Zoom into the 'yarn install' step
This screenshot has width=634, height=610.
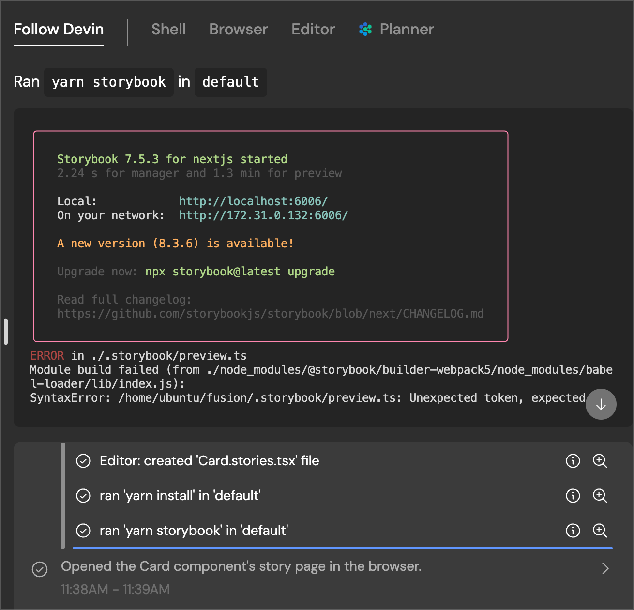[600, 496]
